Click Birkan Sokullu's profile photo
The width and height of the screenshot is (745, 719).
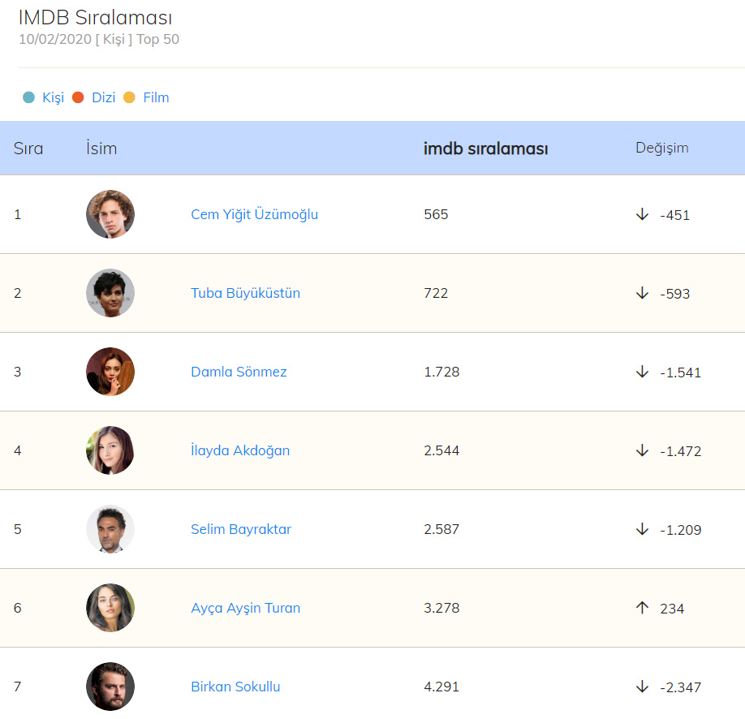click(110, 687)
